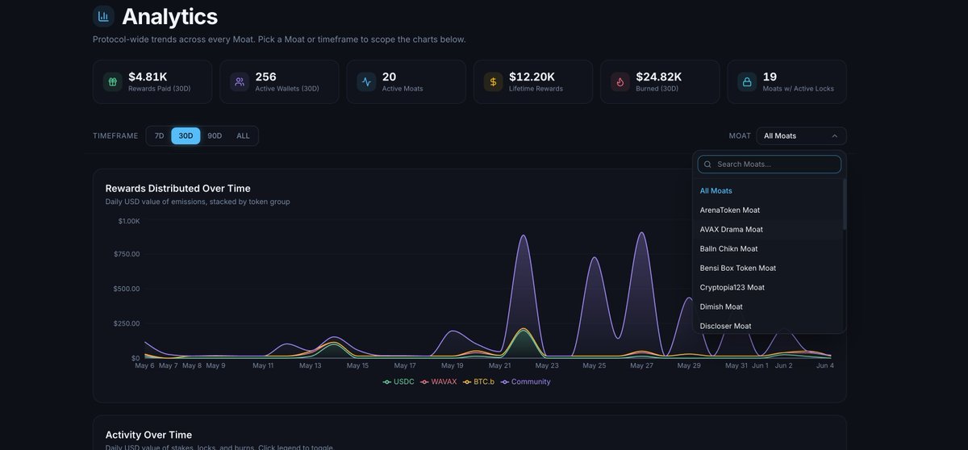
Task: Click the Activity Over Time heading
Action: 148,435
